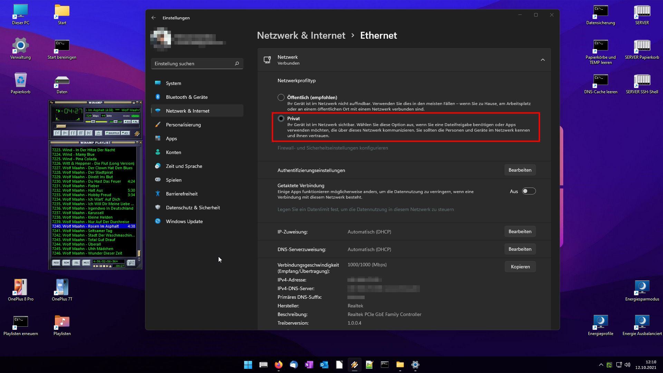The image size is (663, 373).
Task: Go to Personalisierung settings category
Action: click(183, 125)
